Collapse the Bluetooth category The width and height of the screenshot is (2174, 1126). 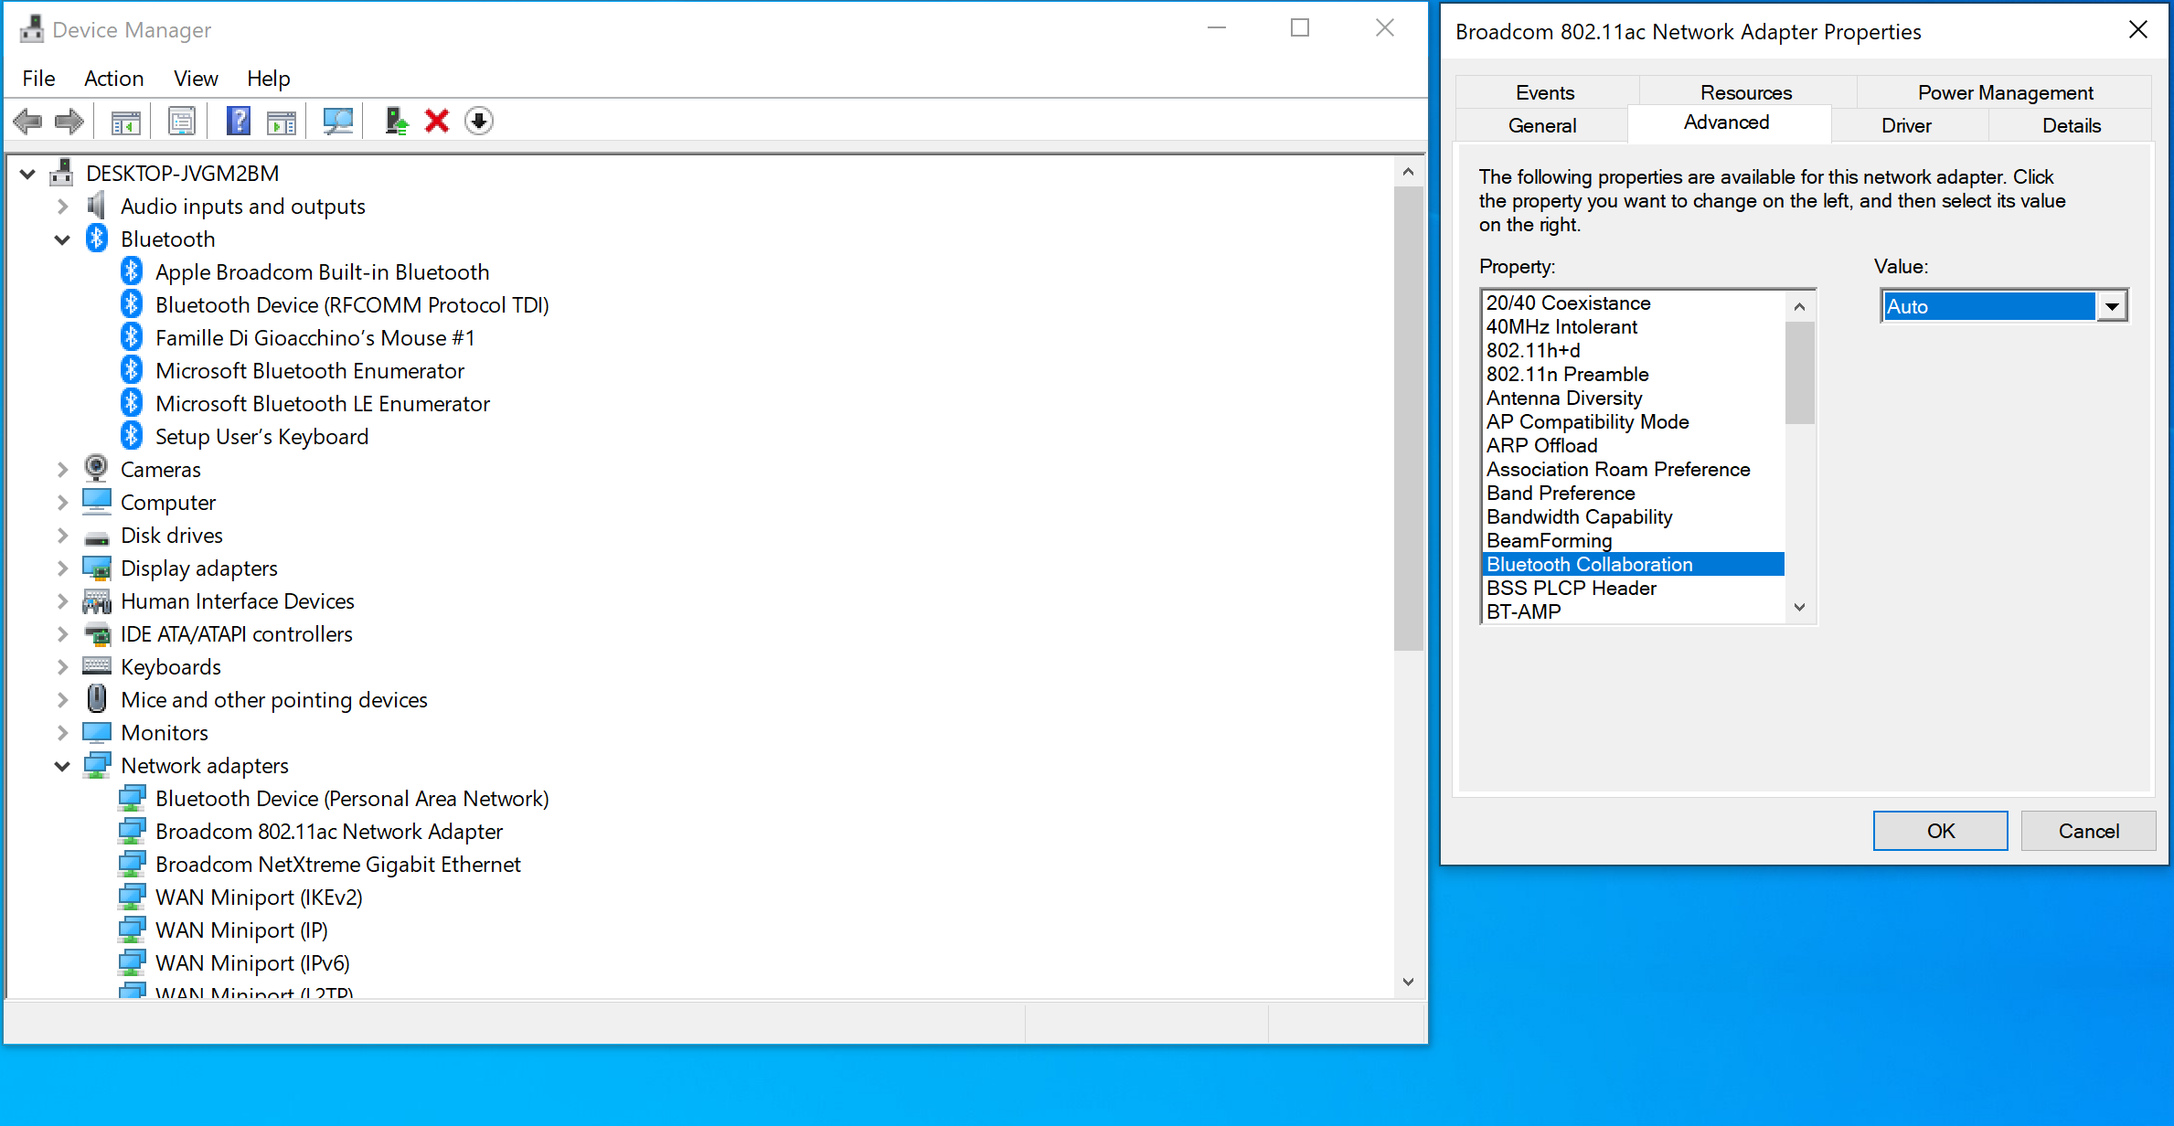[62, 239]
